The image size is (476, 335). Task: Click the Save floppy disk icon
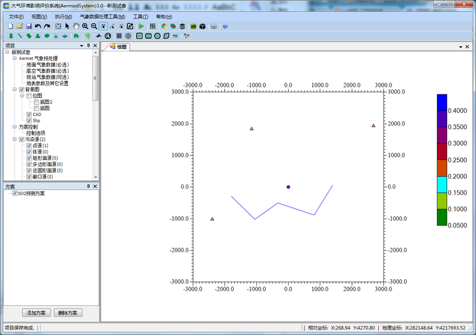pyautogui.click(x=28, y=26)
